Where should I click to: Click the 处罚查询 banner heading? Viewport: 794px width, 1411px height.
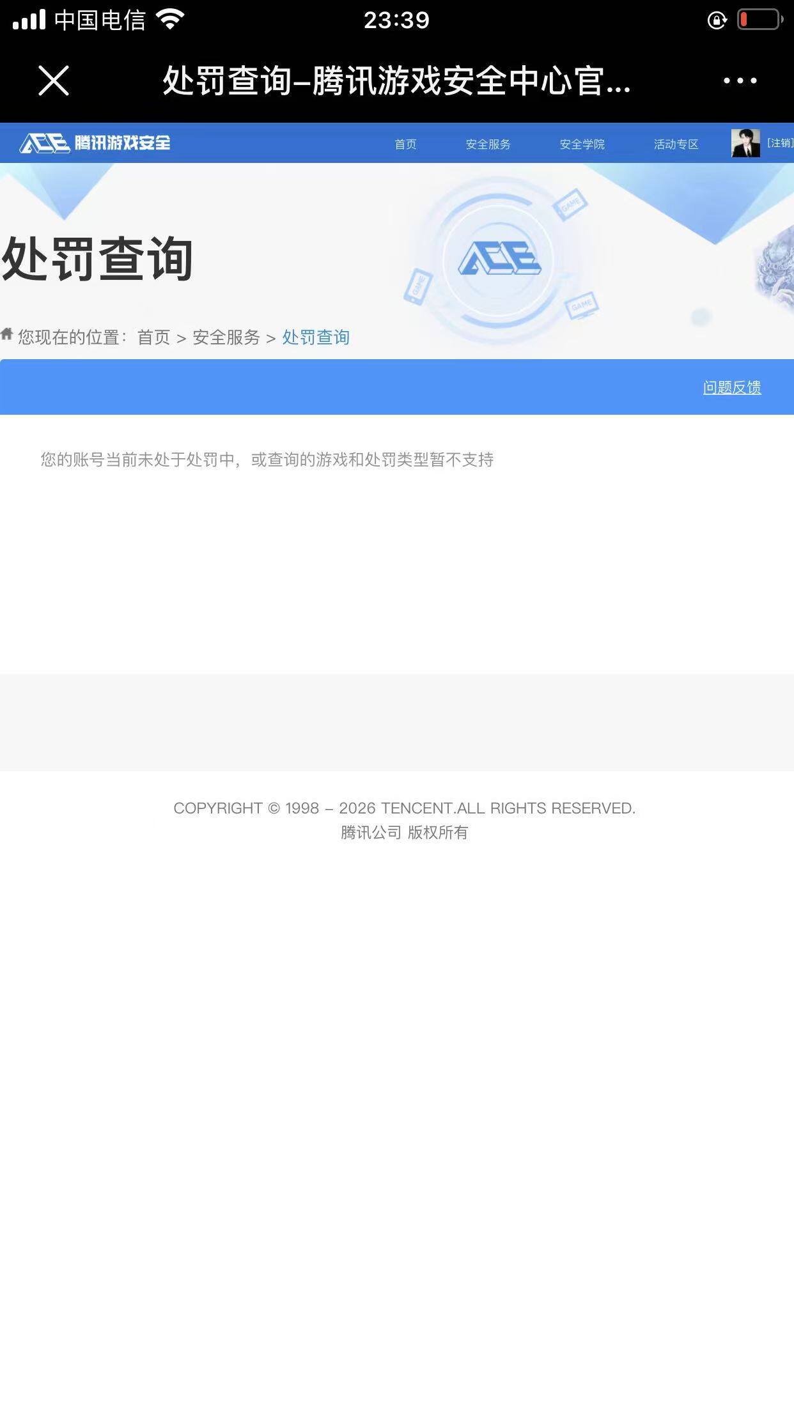coord(97,258)
